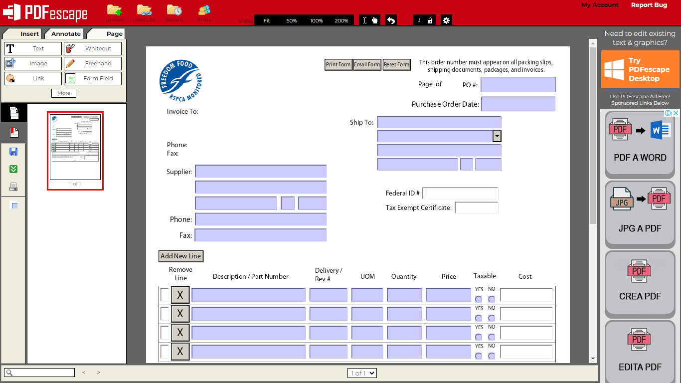Tick the second line remove checkbox
This screenshot has height=383, width=681.
[x=165, y=314]
